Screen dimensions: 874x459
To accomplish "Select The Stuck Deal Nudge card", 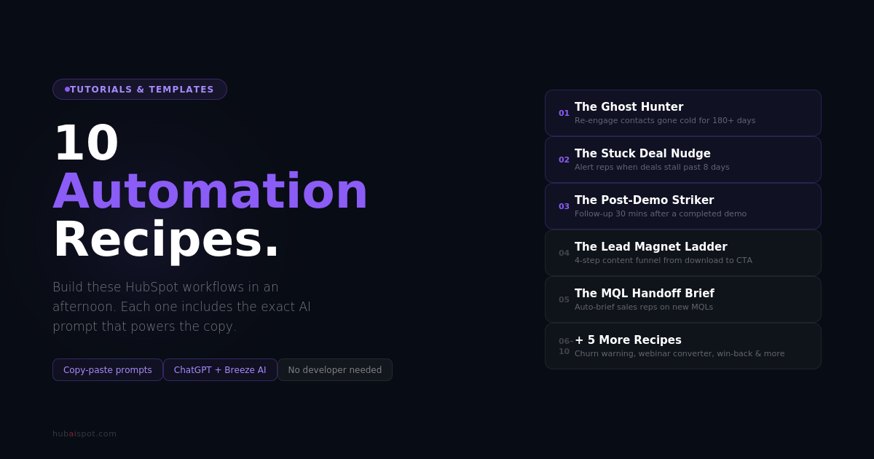I will pos(683,160).
